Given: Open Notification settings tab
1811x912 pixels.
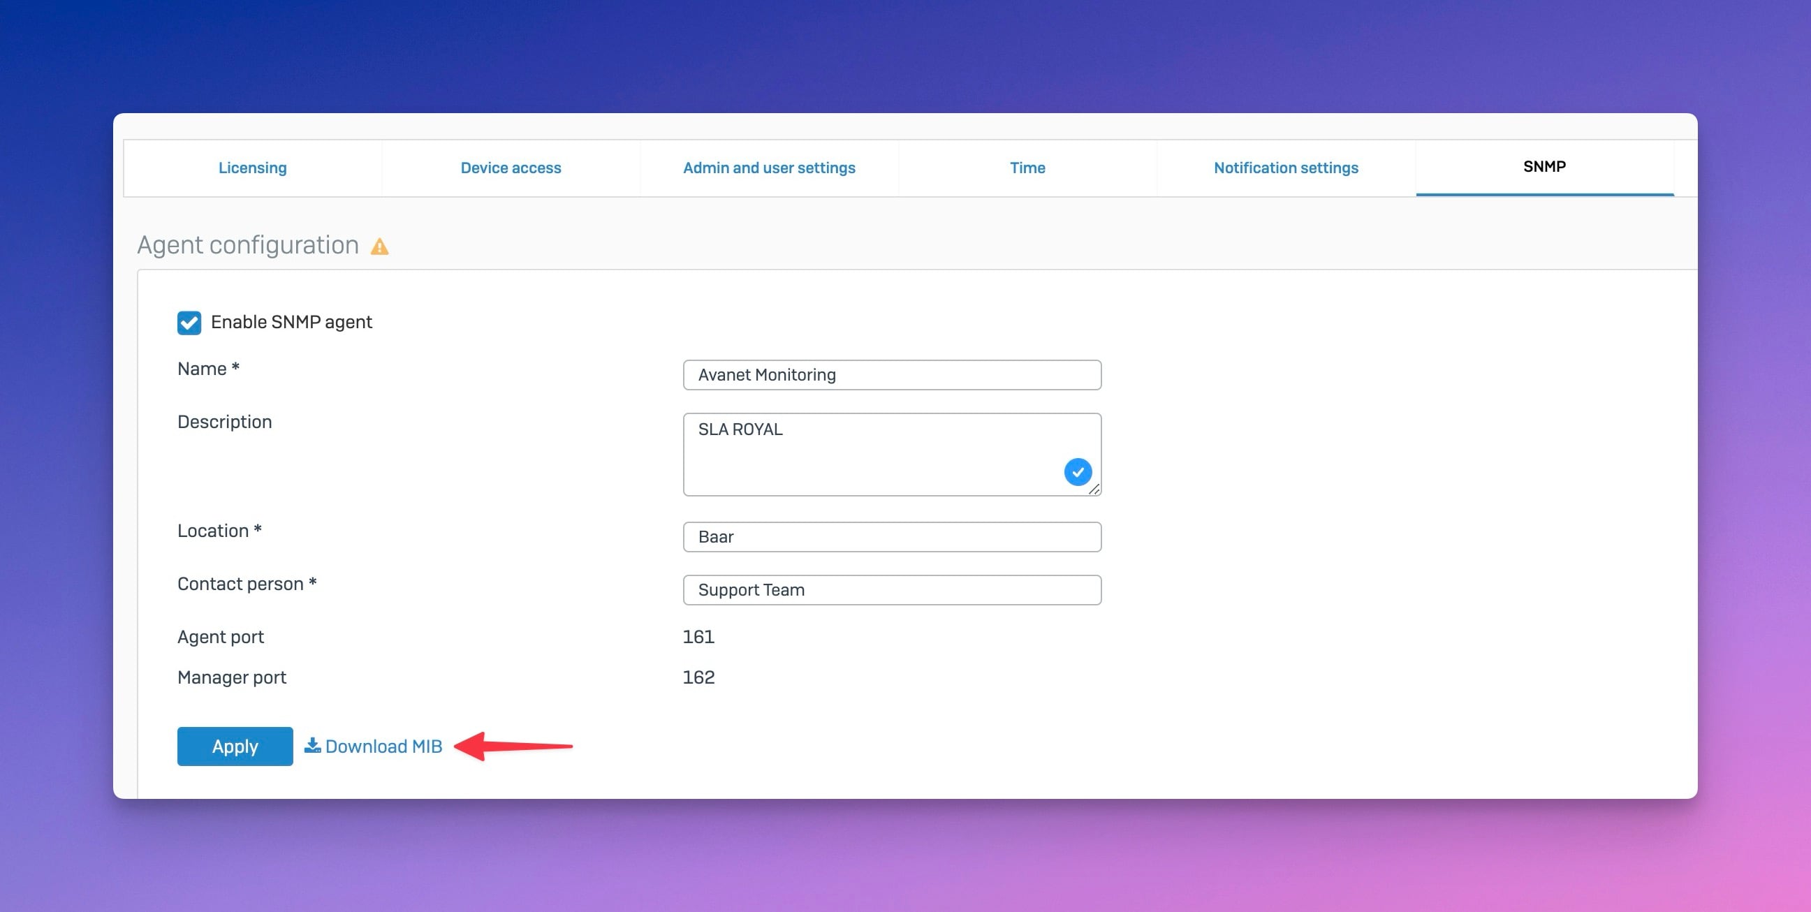Looking at the screenshot, I should coord(1285,168).
